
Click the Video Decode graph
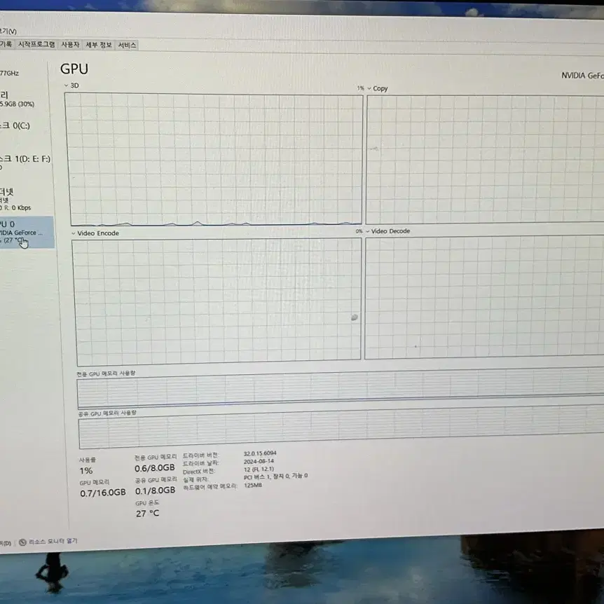pyautogui.click(x=484, y=297)
